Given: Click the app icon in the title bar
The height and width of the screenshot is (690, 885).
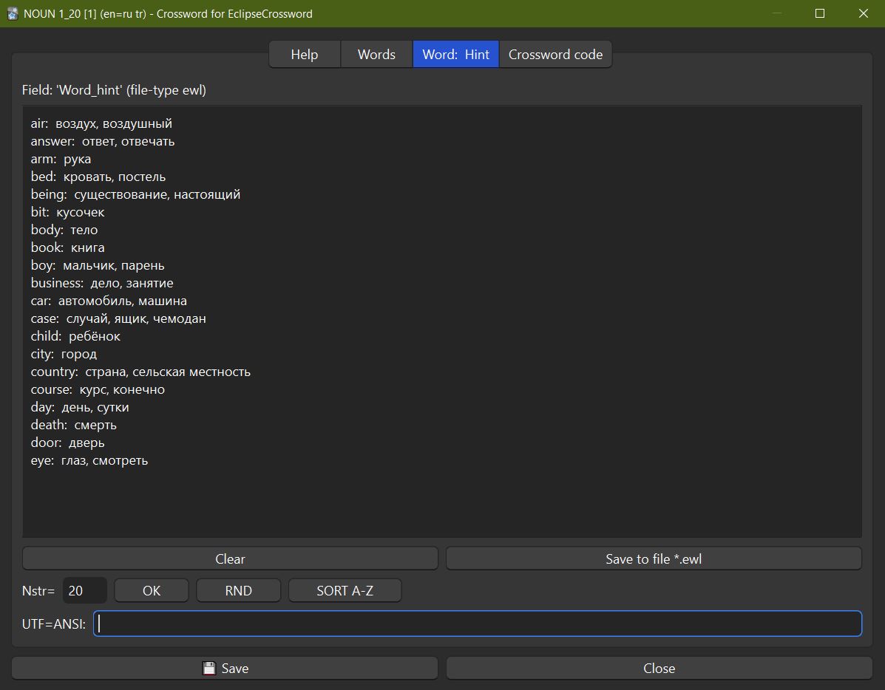Looking at the screenshot, I should point(13,13).
